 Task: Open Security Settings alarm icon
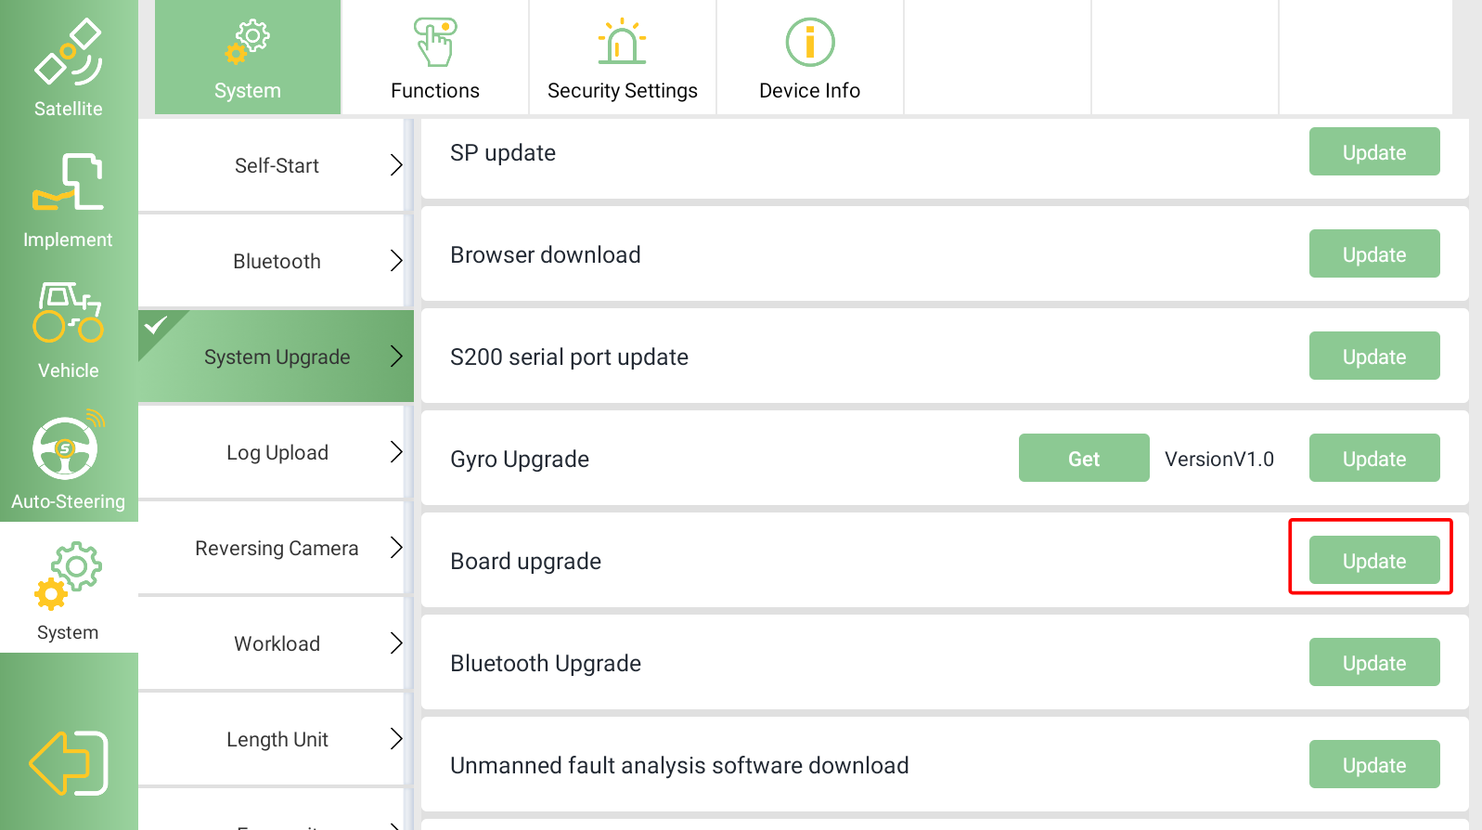[x=622, y=43]
